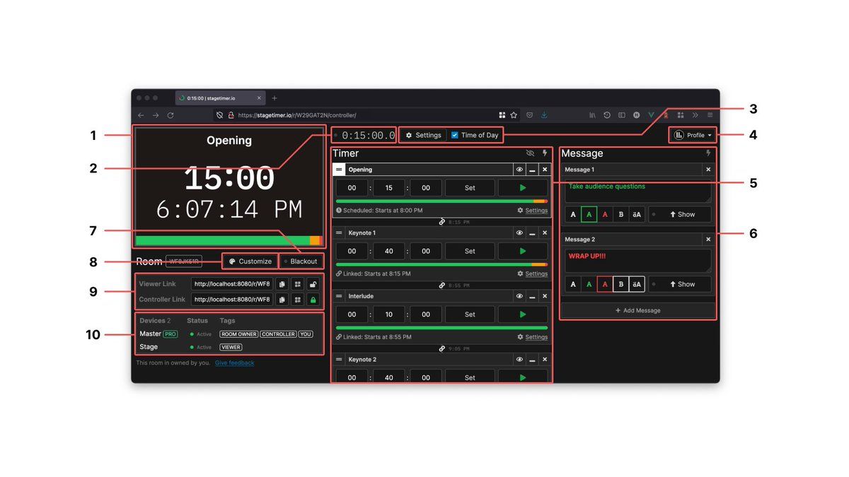Click the Viewer Link unlocked padlock icon
The width and height of the screenshot is (849, 477).
[313, 284]
